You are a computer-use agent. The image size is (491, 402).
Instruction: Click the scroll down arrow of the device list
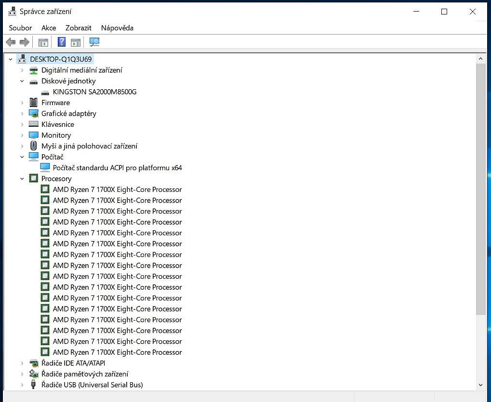tap(480, 385)
